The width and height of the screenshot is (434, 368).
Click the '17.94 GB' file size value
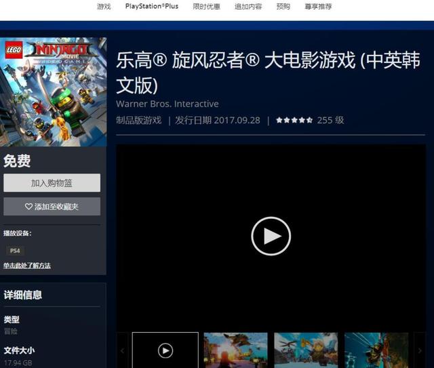[x=18, y=363]
